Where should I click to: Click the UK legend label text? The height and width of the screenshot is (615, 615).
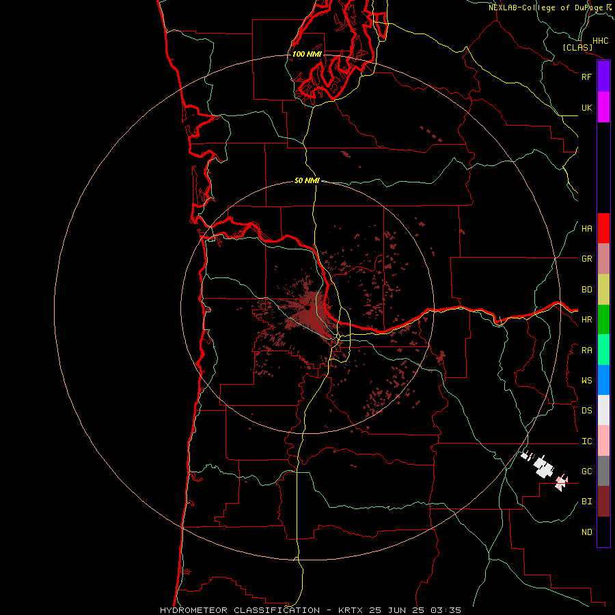(x=586, y=107)
